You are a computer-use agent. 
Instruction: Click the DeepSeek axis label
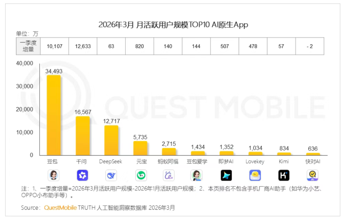[x=110, y=161]
